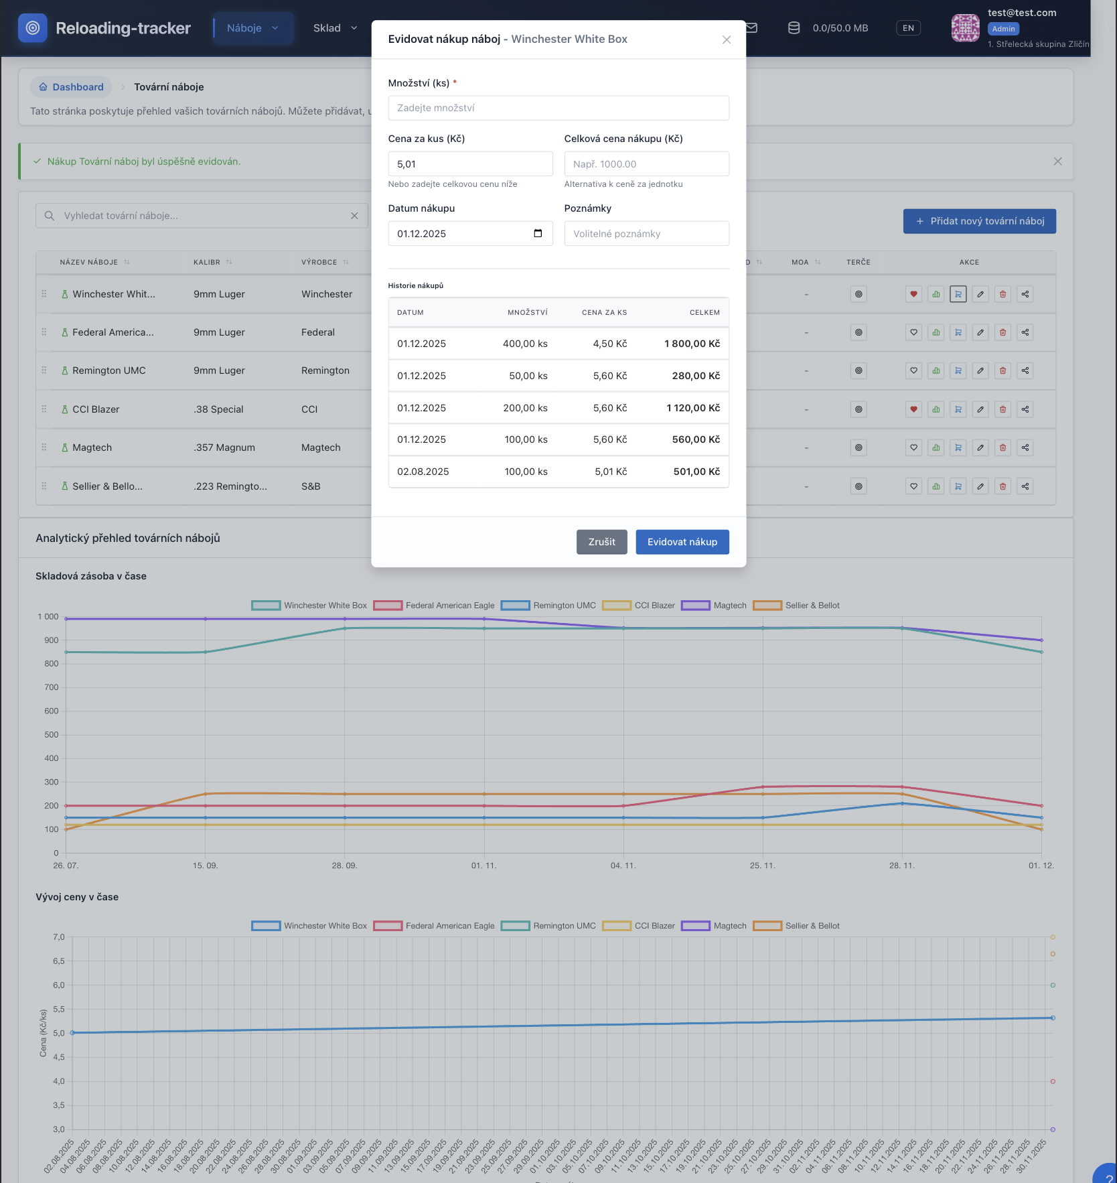This screenshot has height=1183, width=1117.
Task: Toggle the favorite heart for Remington UMC
Action: [913, 370]
